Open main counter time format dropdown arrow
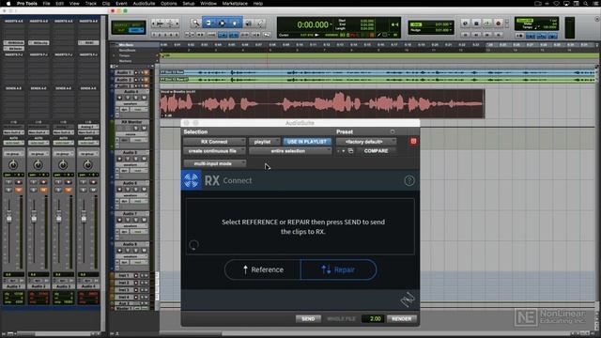Viewport: 601px width, 338px height. [x=331, y=25]
